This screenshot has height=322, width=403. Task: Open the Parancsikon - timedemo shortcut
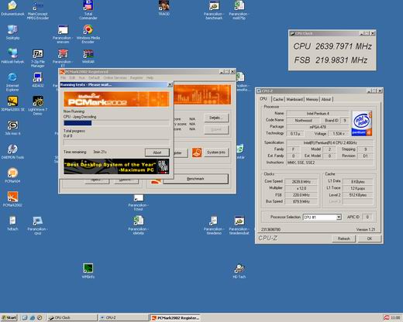214,225
